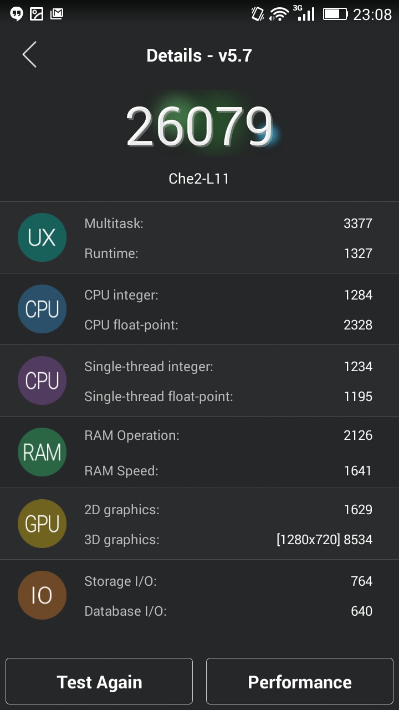Tap the blue CPU category icon

pyautogui.click(x=42, y=309)
